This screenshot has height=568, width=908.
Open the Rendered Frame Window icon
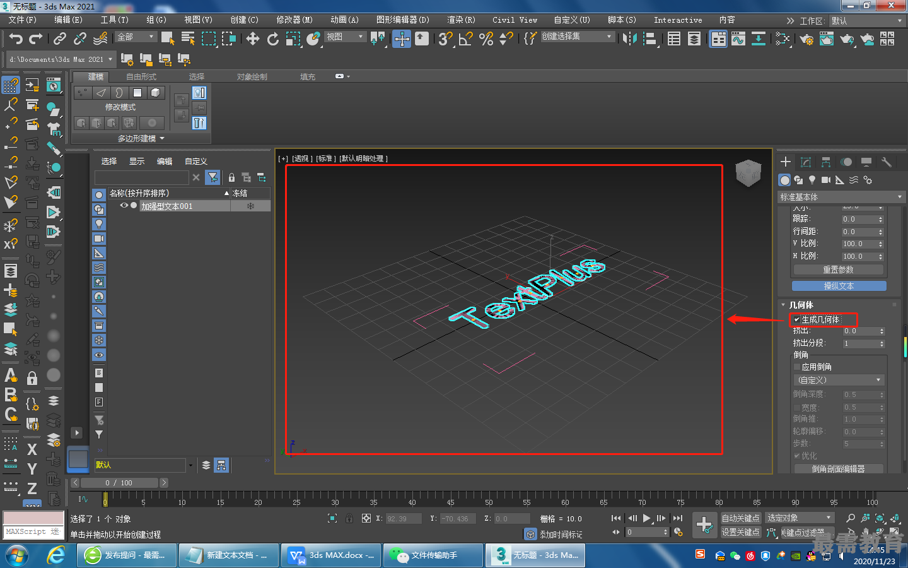[x=827, y=39]
